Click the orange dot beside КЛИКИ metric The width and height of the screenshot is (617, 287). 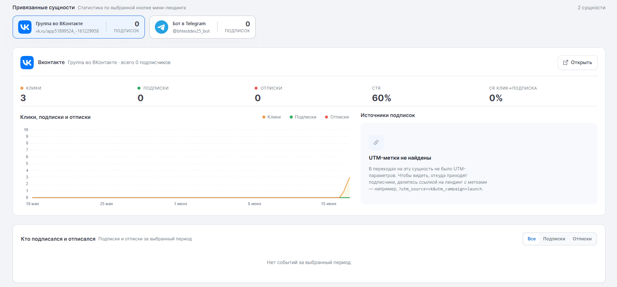click(22, 88)
